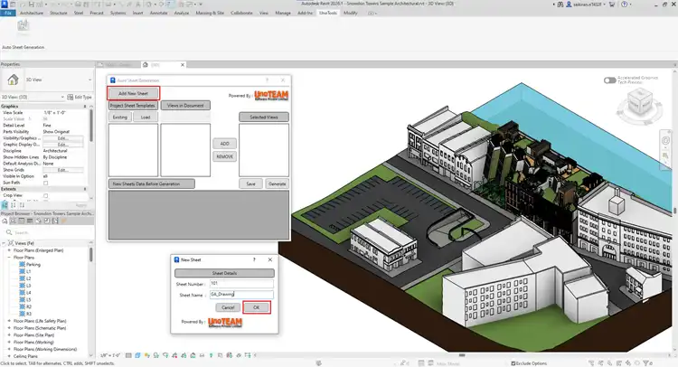Click the help question mark in Auto Sheet Generation
The image size is (678, 367).
coord(267,80)
